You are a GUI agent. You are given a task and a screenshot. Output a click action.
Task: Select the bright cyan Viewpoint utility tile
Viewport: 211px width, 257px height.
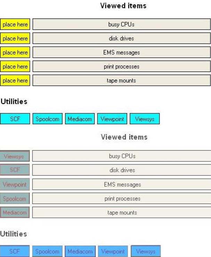click(112, 119)
